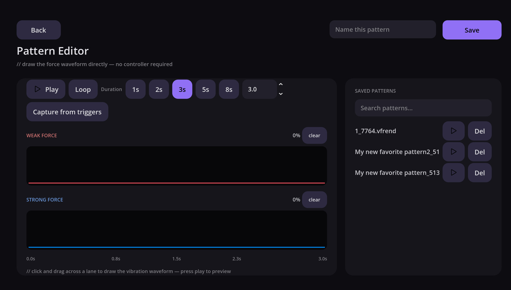
Task: Play My new favorite pattern2_51
Action: (x=453, y=152)
